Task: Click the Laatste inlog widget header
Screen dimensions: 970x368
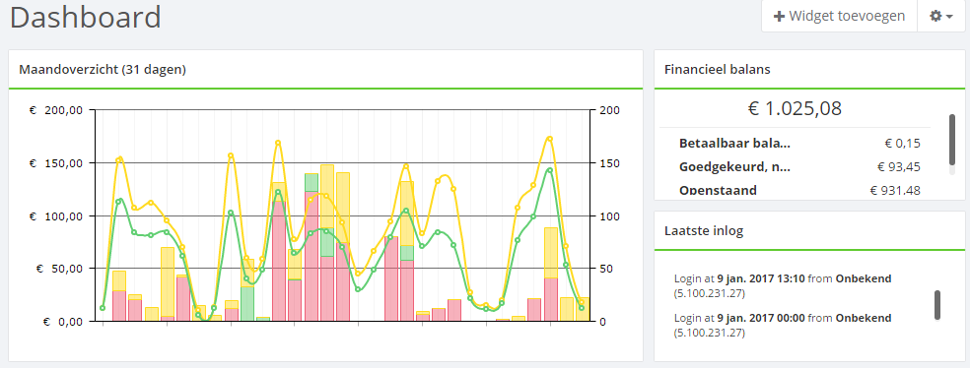Action: coord(809,231)
